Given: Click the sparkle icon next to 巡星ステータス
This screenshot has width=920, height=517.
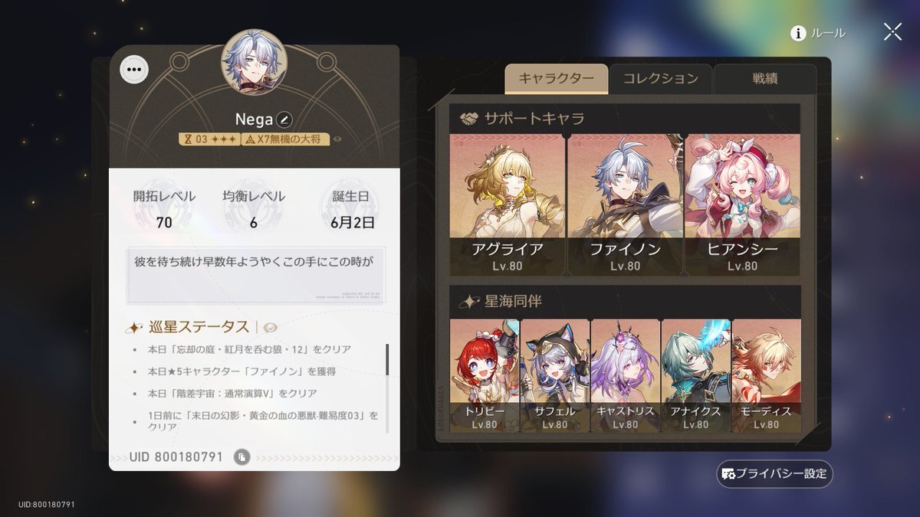Looking at the screenshot, I should 135,327.
